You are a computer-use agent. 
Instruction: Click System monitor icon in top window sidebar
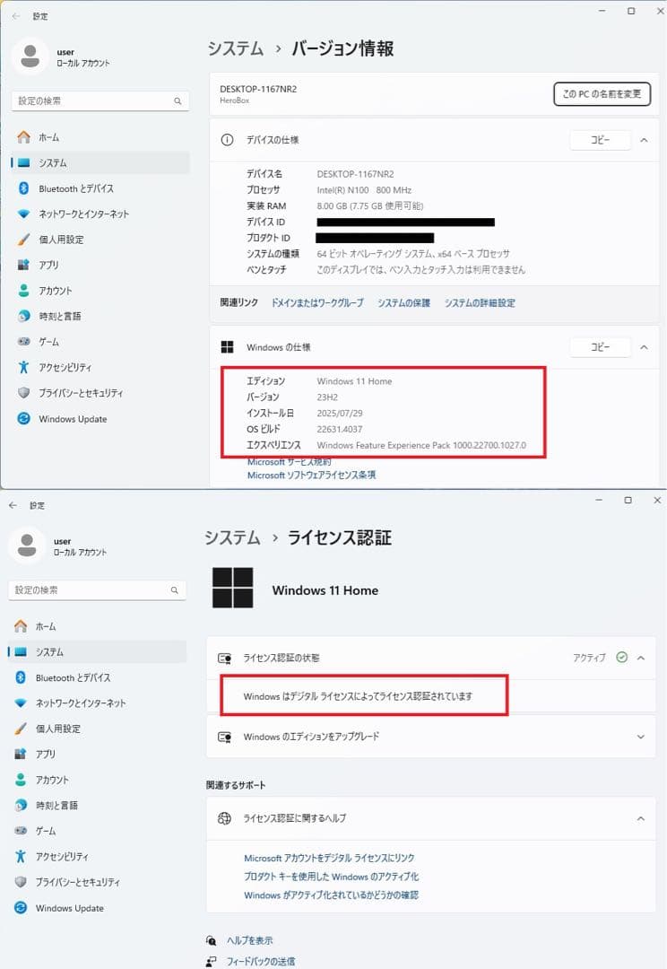(23, 162)
